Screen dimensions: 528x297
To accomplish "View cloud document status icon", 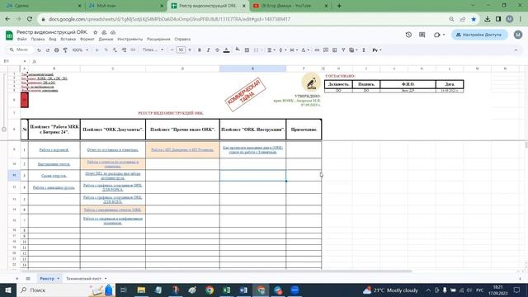I will click(113, 32).
